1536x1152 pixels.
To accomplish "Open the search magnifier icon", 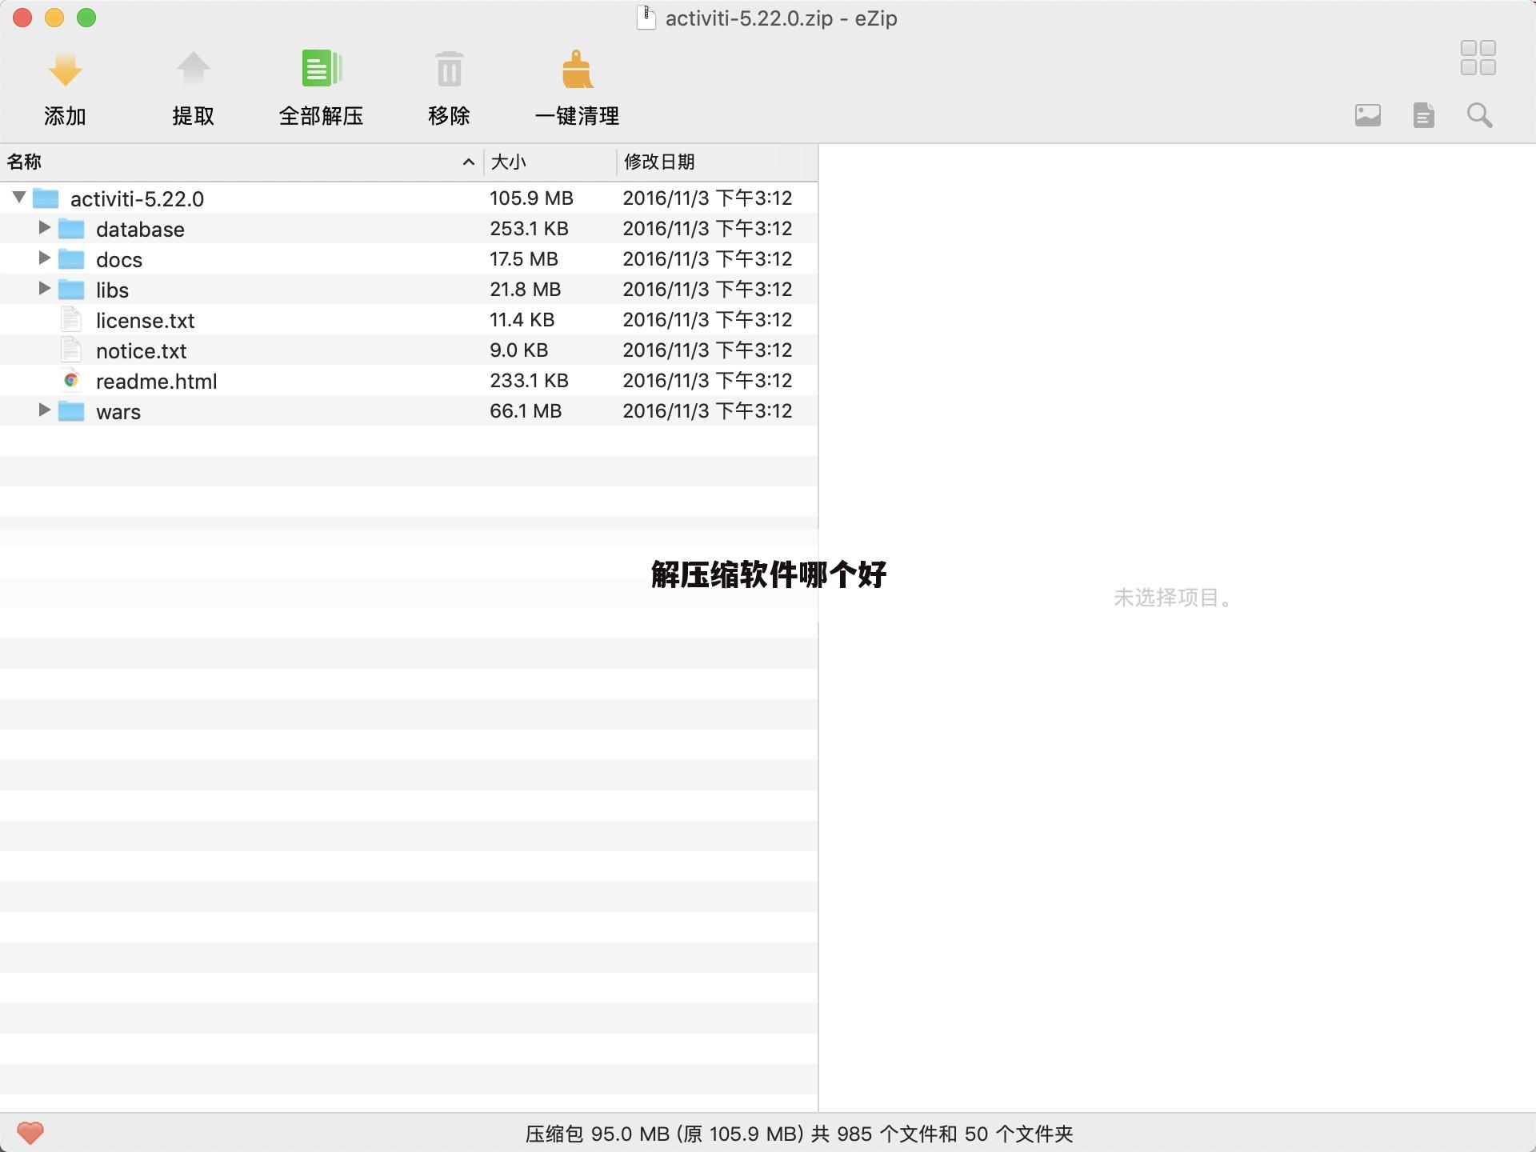I will pyautogui.click(x=1480, y=115).
